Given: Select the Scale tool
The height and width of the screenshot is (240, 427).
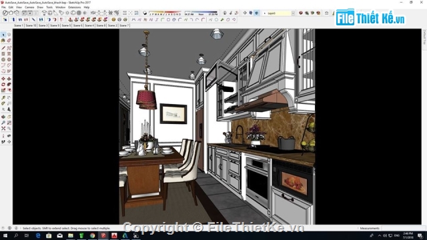Looking at the screenshot, I should pos(3,90).
